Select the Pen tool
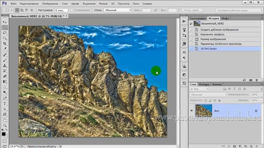Screen dimensions: 264x148 [x=5, y=98]
